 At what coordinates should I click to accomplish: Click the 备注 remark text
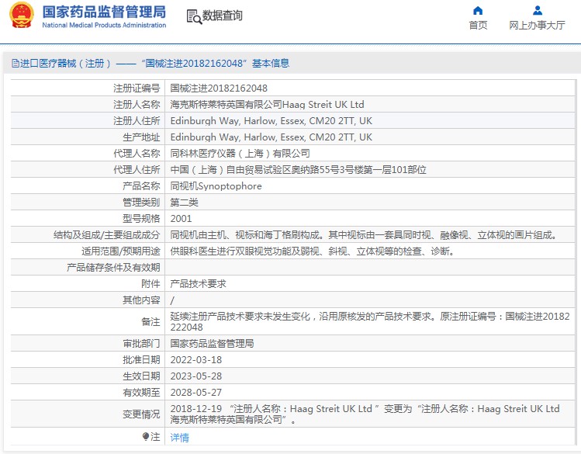[370, 322]
